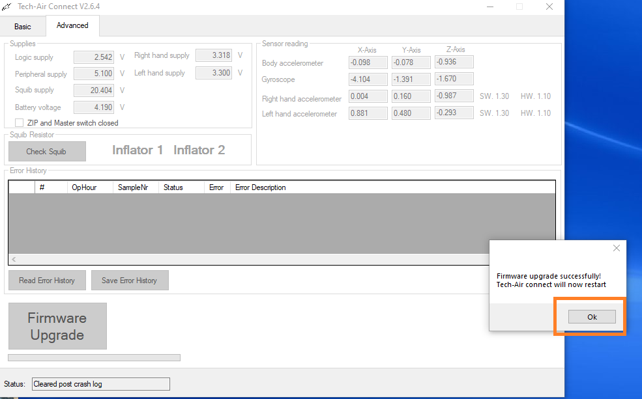642x399 pixels.
Task: Click the Save Error History button
Action: [x=130, y=280]
